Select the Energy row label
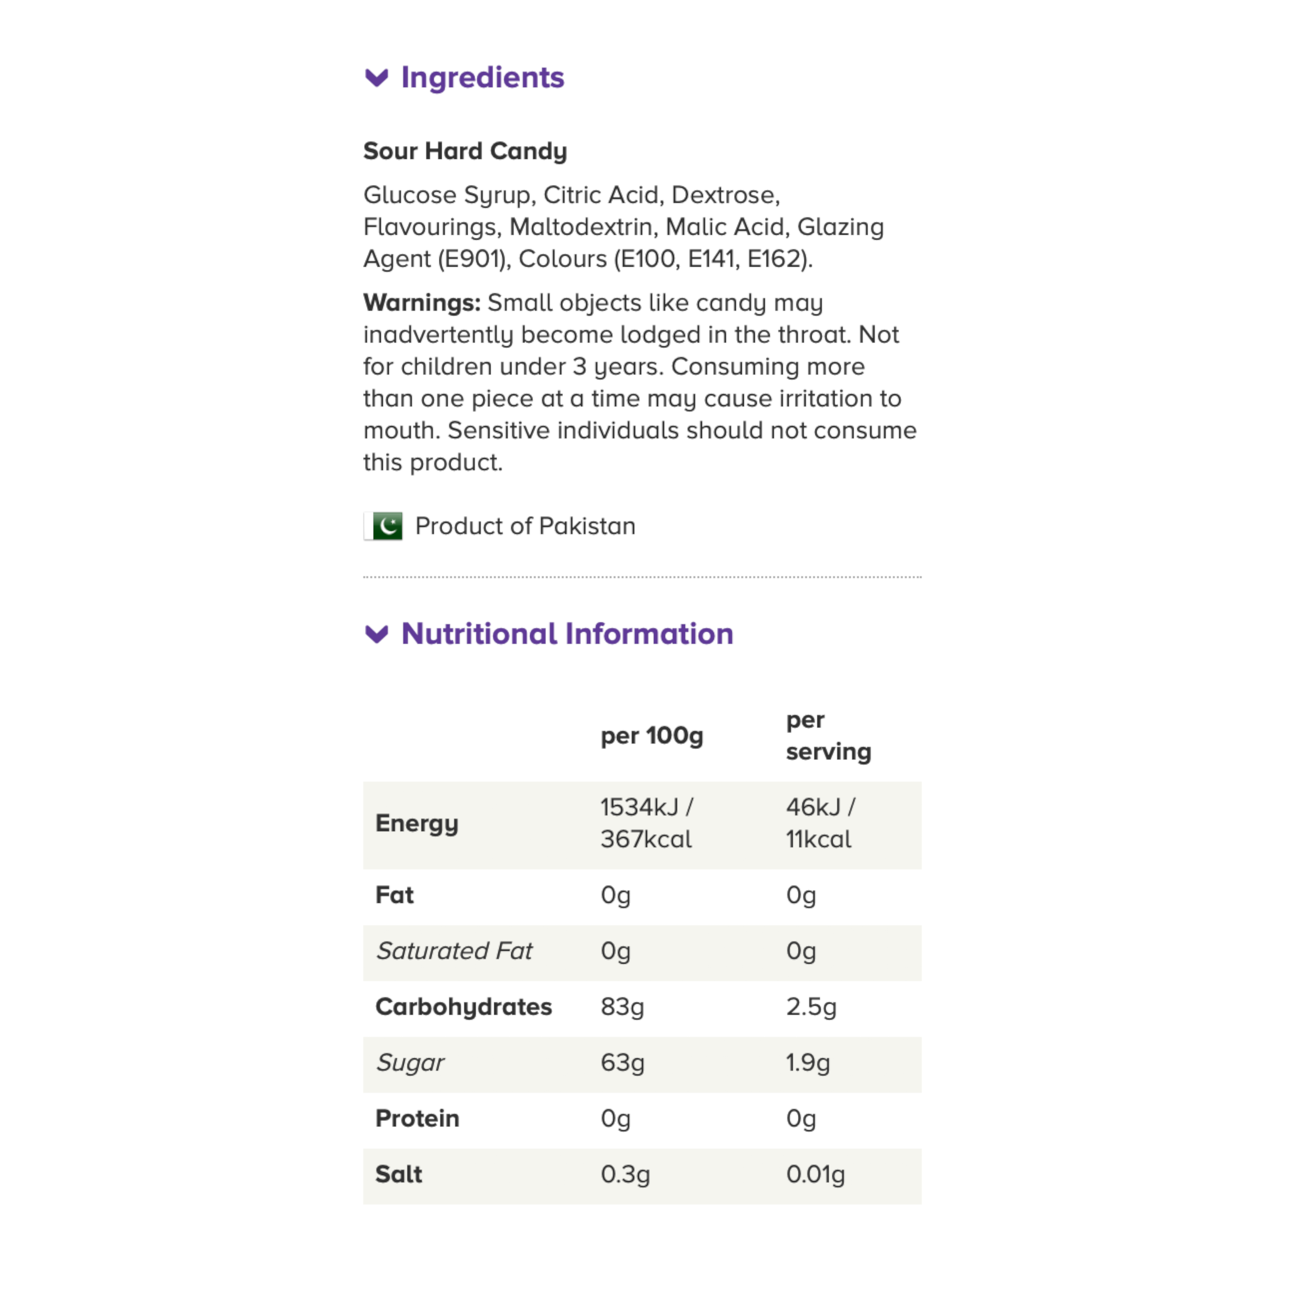This screenshot has width=1291, height=1291. tap(417, 823)
